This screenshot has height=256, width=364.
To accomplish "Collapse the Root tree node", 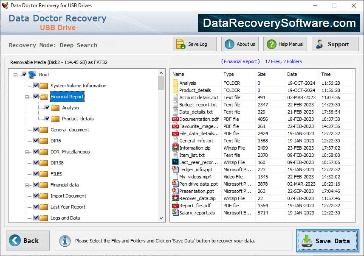I will coord(15,75).
